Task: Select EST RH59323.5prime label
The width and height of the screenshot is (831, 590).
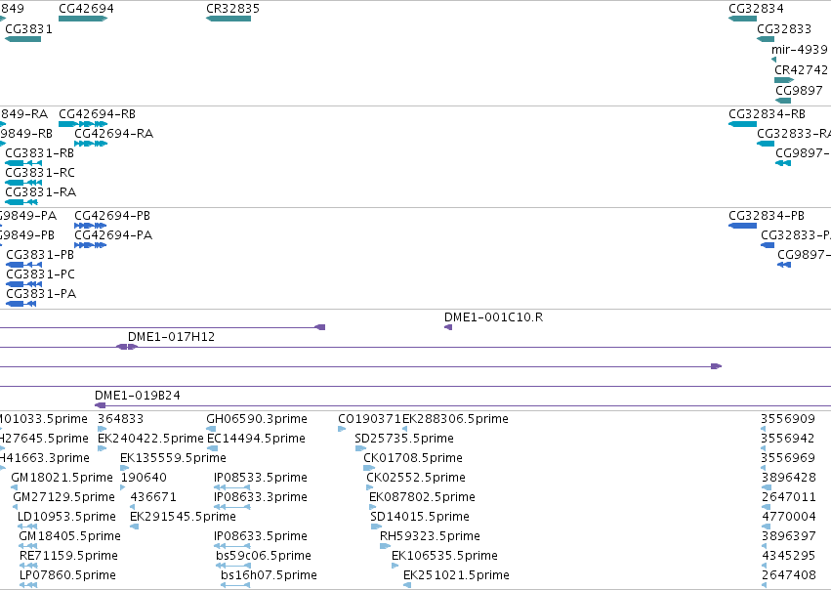Action: tap(430, 536)
